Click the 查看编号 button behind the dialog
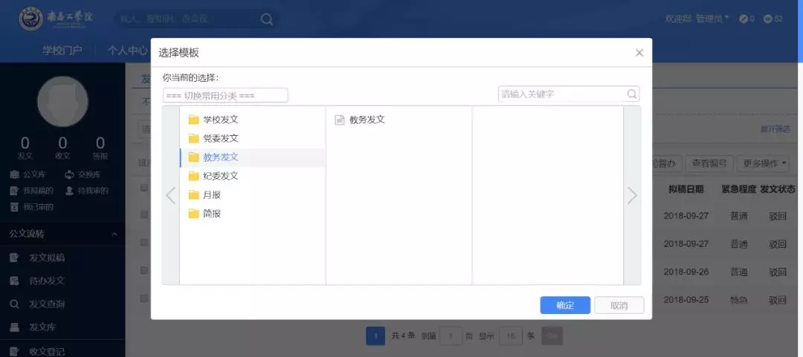The image size is (803, 357). click(x=709, y=164)
